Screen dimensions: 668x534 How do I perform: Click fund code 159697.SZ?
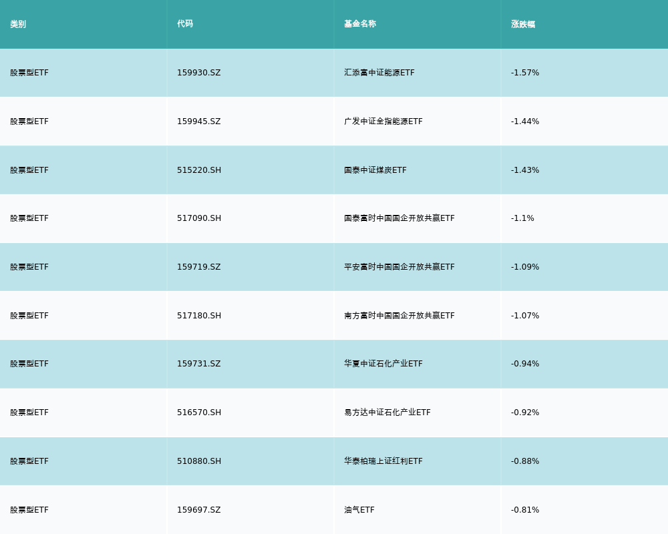click(198, 510)
